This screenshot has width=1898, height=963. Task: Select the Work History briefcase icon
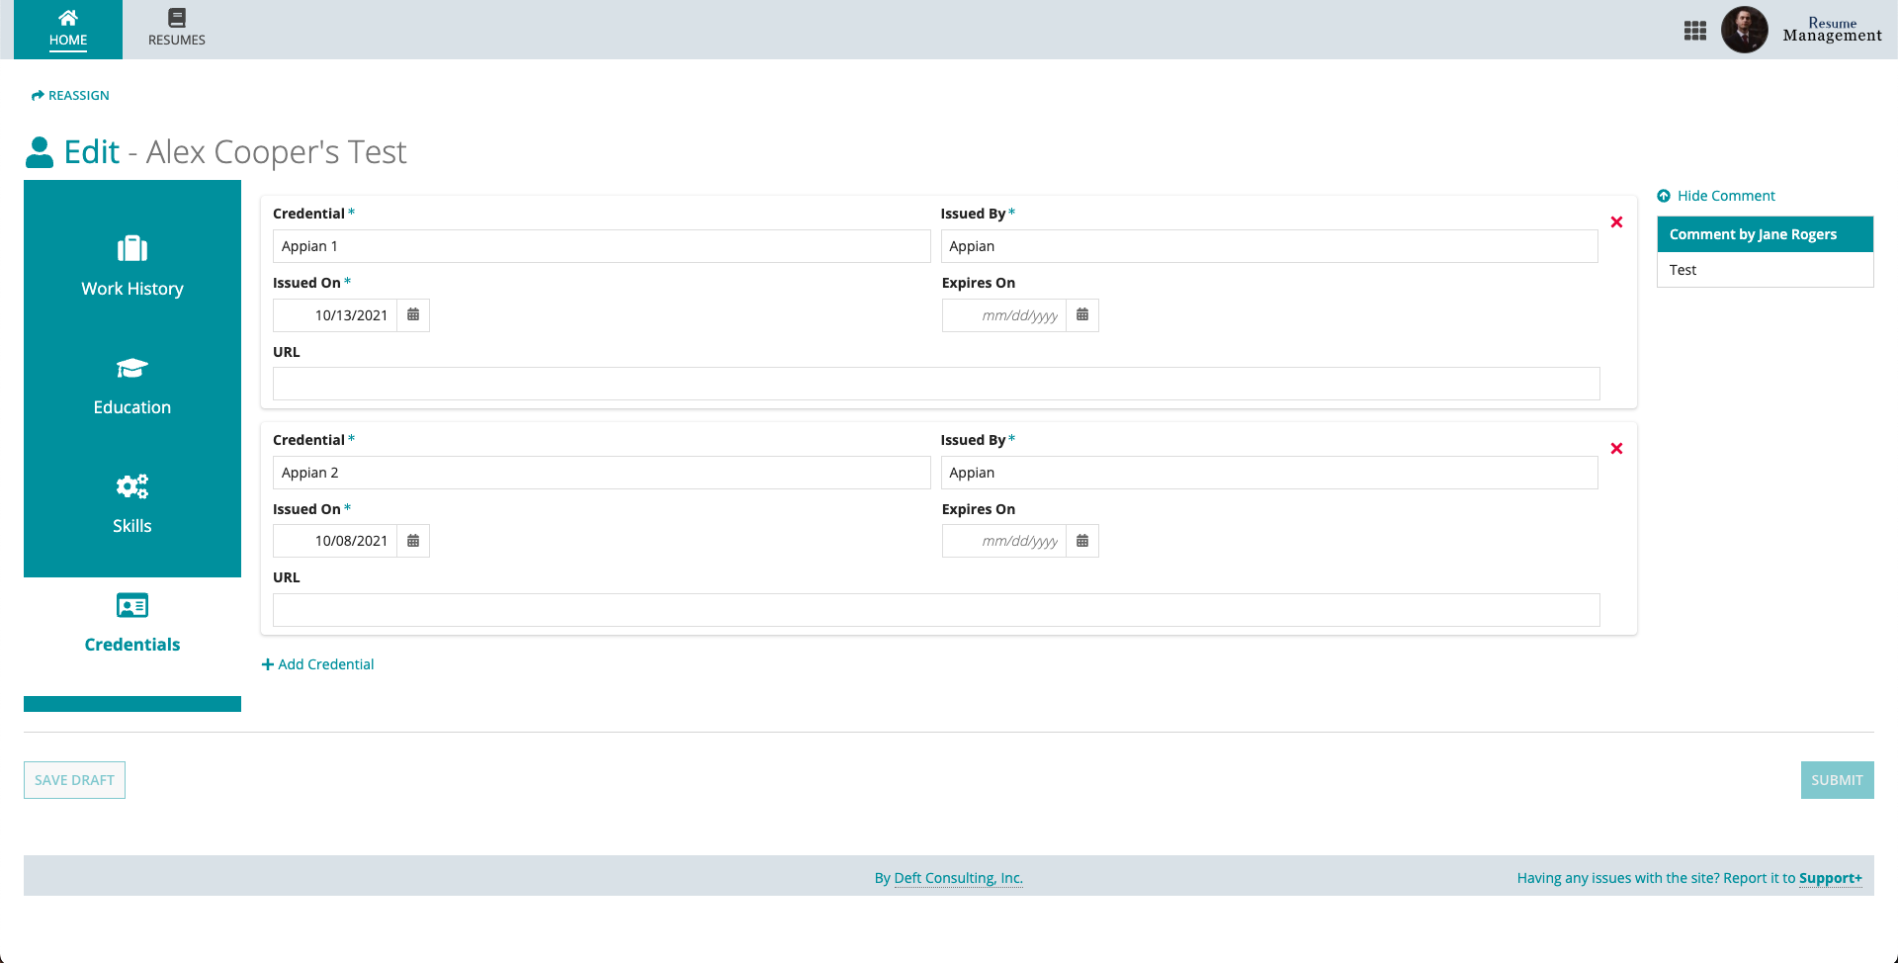132,248
